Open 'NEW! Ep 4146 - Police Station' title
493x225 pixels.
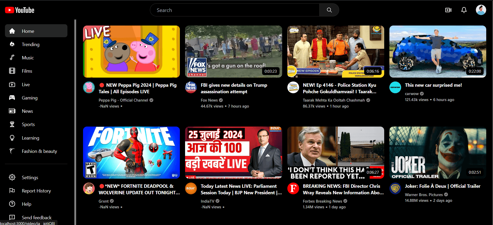pyautogui.click(x=340, y=88)
